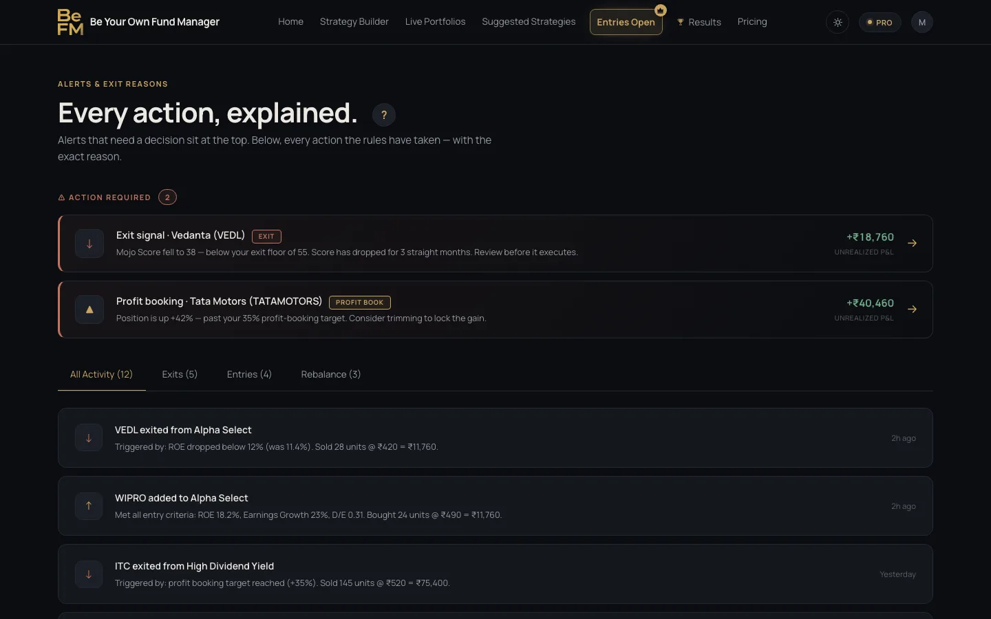Click the crown badge on Entries Open
Image resolution: width=991 pixels, height=619 pixels.
click(661, 10)
